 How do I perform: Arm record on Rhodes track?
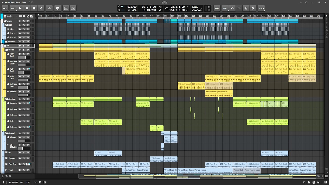(20, 137)
